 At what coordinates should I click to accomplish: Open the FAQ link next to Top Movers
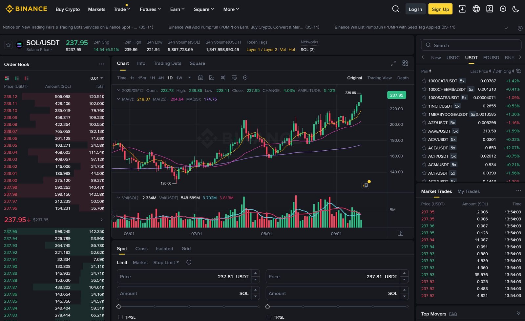tap(453, 314)
